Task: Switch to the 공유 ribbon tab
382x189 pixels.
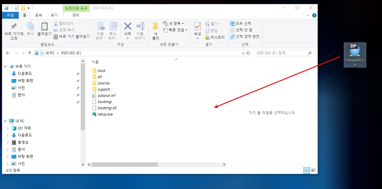Action: tap(39, 15)
